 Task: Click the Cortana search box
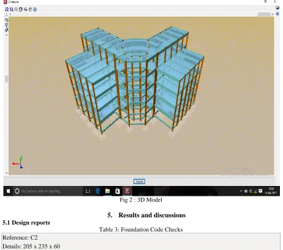(48, 191)
